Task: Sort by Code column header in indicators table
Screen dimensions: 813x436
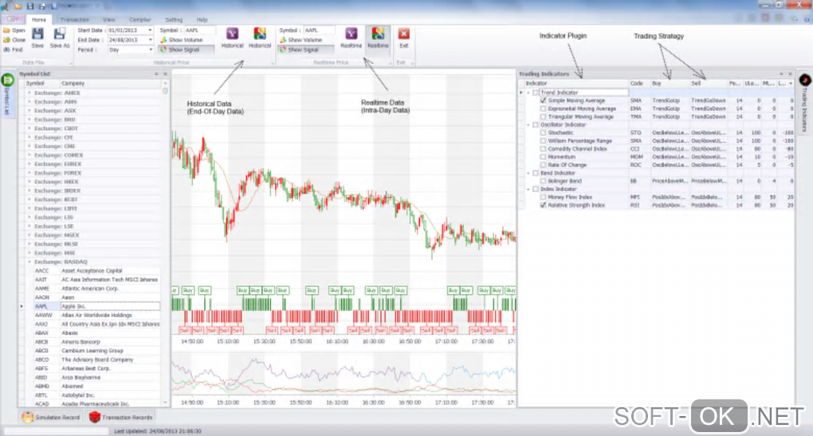Action: click(639, 84)
